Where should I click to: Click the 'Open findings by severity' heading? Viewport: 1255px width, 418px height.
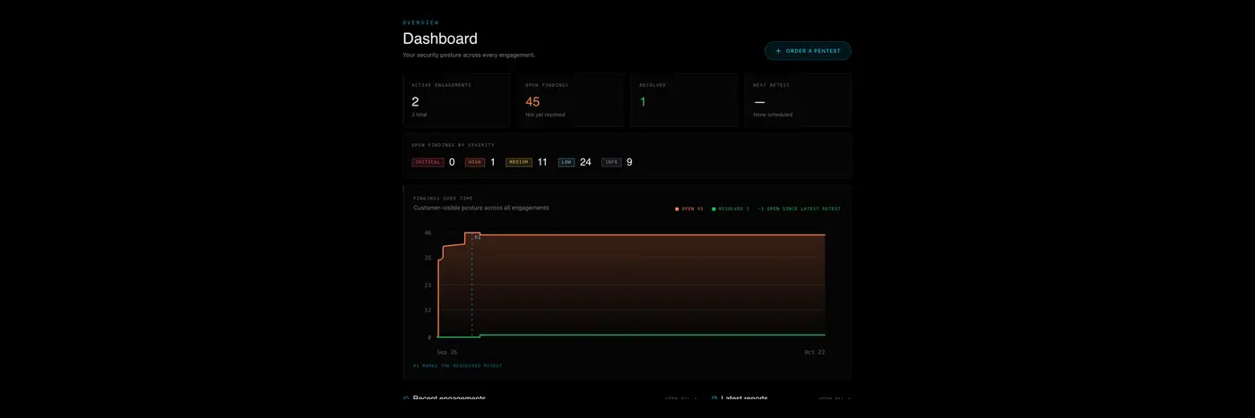point(453,145)
